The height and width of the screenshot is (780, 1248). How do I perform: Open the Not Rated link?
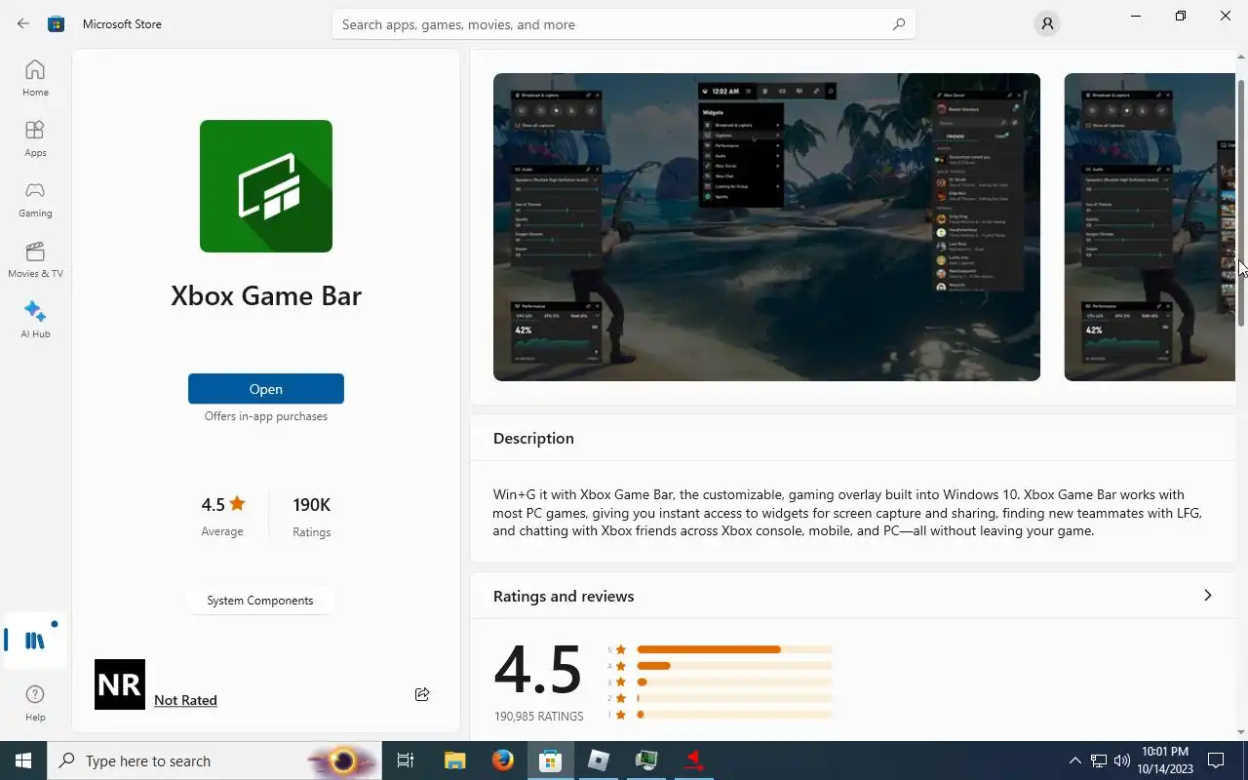[185, 700]
